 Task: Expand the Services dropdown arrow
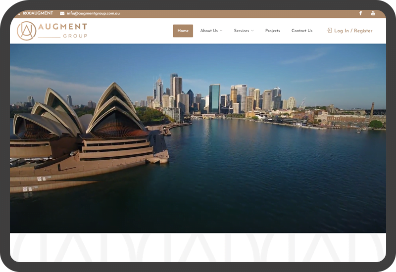pyautogui.click(x=252, y=31)
